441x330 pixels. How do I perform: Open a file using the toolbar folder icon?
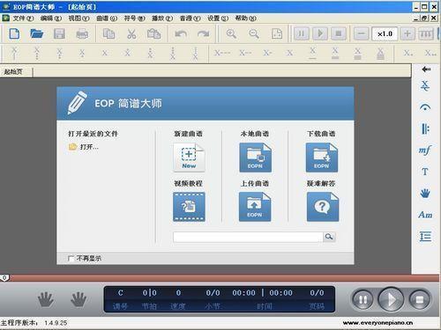37,33
